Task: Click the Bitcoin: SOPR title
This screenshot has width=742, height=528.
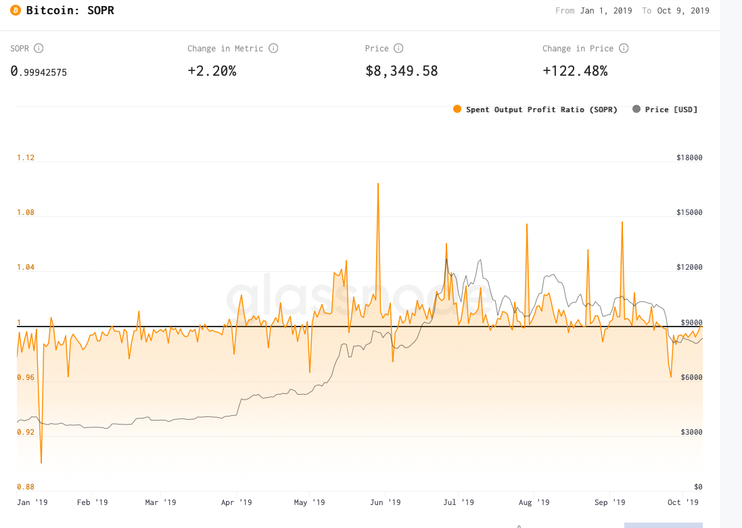Action: tap(70, 10)
